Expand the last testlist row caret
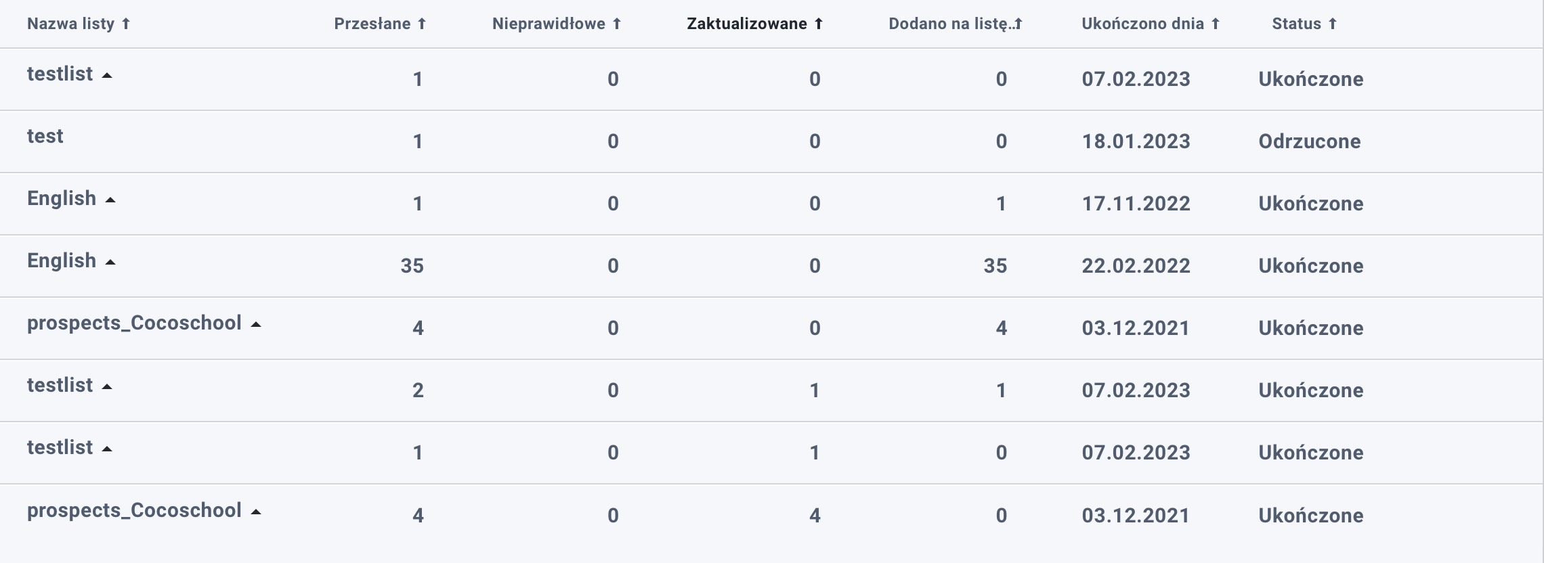Screen dimensions: 1544x563 coord(107,449)
